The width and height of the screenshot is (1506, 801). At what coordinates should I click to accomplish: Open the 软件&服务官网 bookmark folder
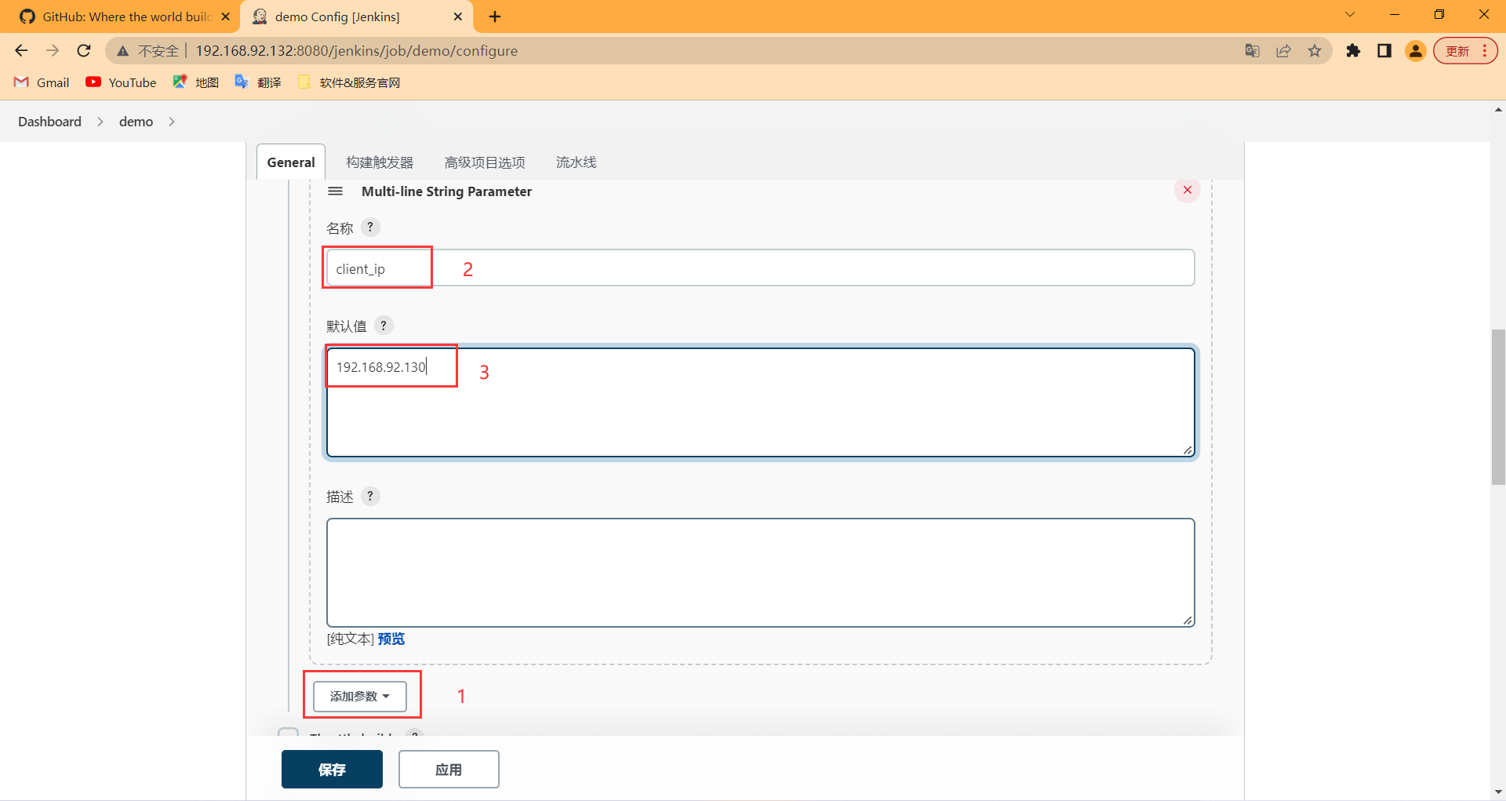point(349,82)
